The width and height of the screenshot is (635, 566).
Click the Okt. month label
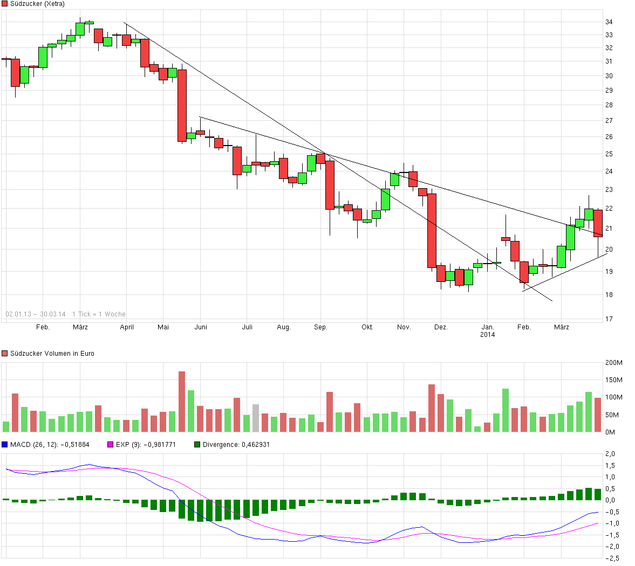pyautogui.click(x=367, y=327)
